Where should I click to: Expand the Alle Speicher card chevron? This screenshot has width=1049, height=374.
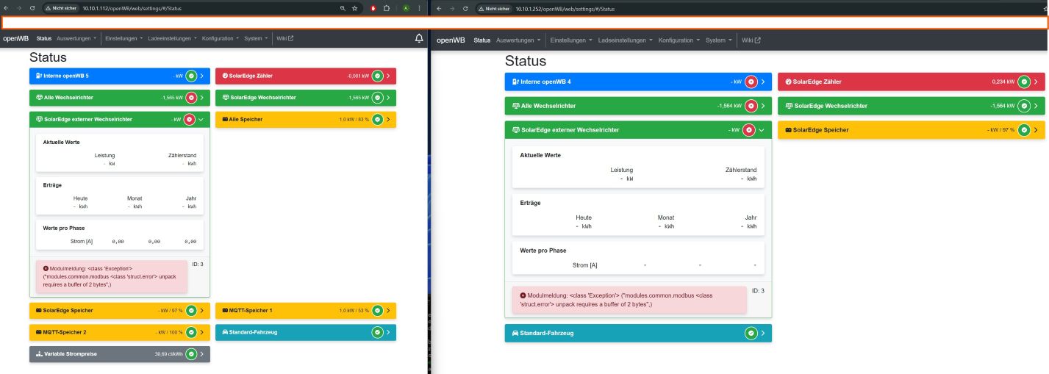point(388,119)
